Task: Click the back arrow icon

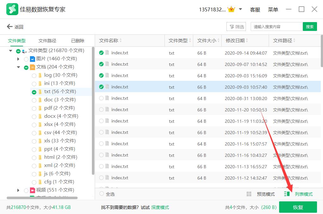Action: (9, 27)
